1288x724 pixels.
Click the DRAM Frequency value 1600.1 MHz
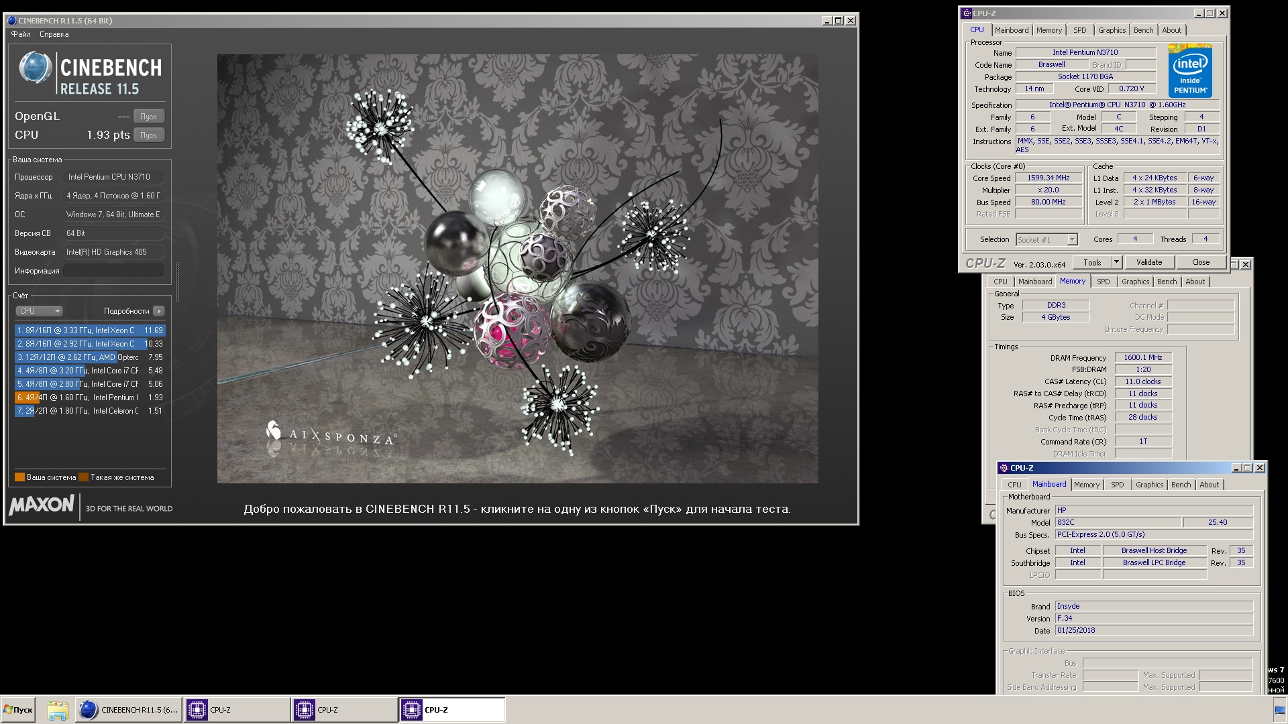[x=1143, y=358]
